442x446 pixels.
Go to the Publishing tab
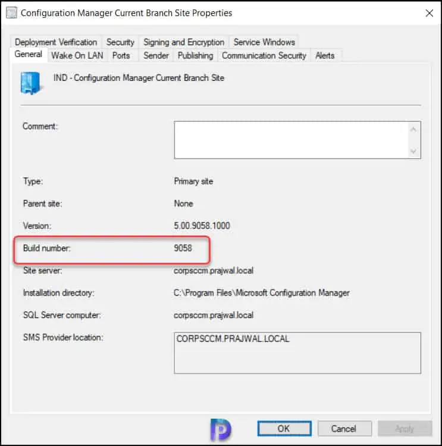coord(195,55)
